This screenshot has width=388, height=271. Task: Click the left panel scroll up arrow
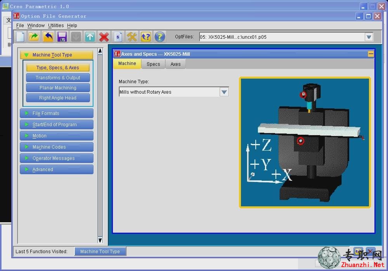(100, 51)
